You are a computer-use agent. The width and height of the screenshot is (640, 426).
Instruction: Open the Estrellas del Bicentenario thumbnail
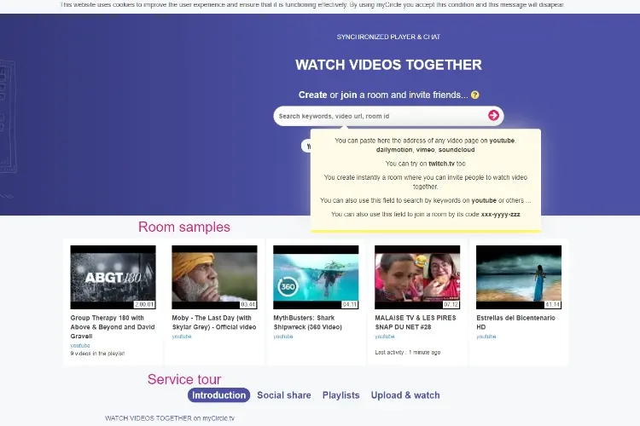click(519, 277)
